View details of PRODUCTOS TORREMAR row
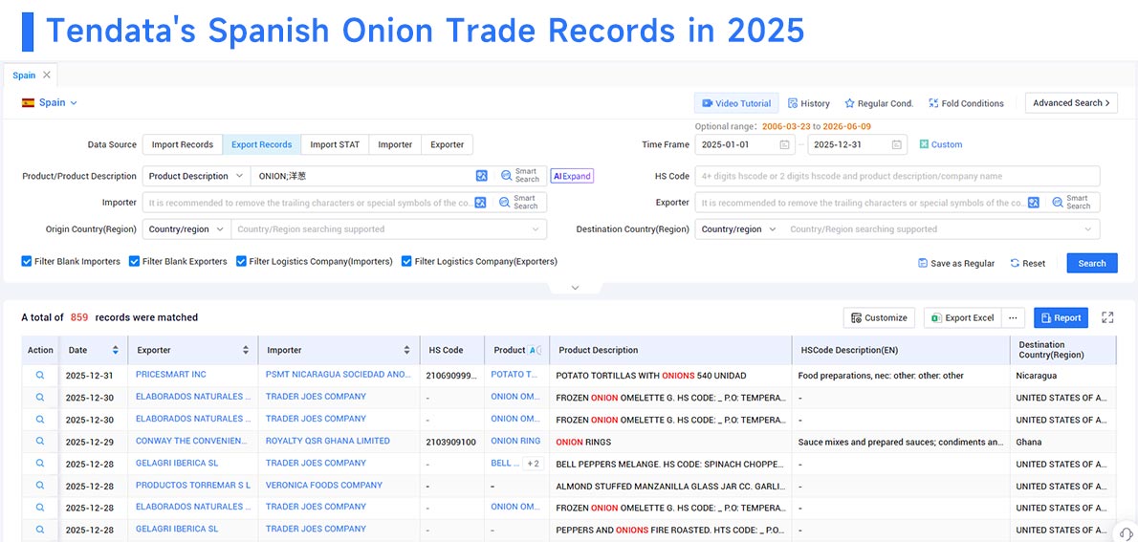The image size is (1138, 542). 40,486
